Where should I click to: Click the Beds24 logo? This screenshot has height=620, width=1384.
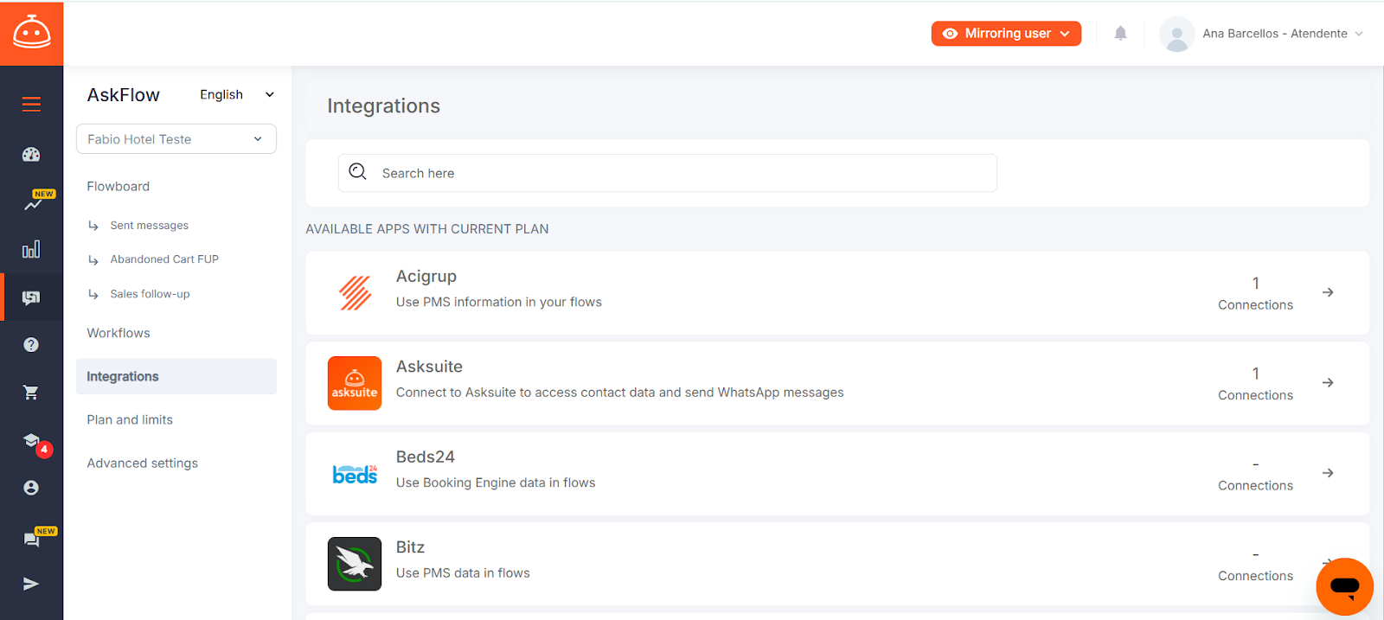355,474
